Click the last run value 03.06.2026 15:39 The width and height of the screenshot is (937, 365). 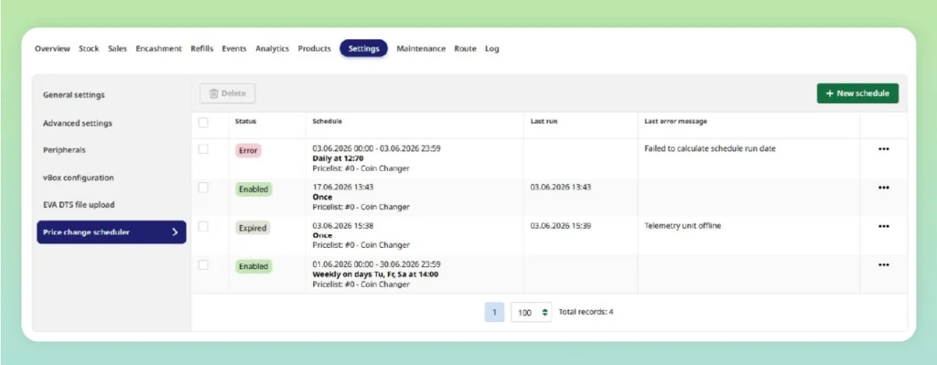click(x=561, y=226)
